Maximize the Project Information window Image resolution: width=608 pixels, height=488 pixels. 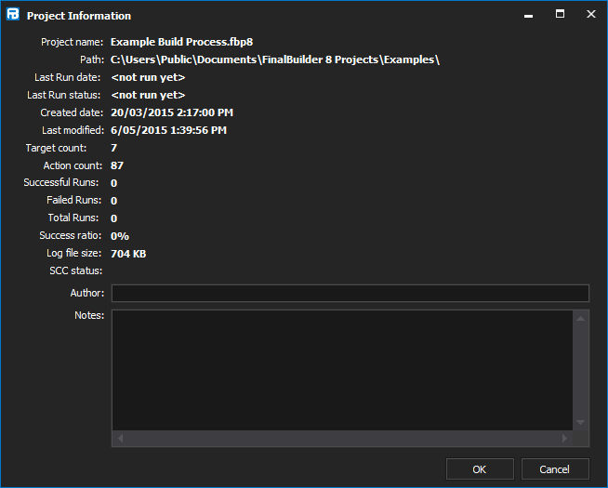tap(560, 14)
